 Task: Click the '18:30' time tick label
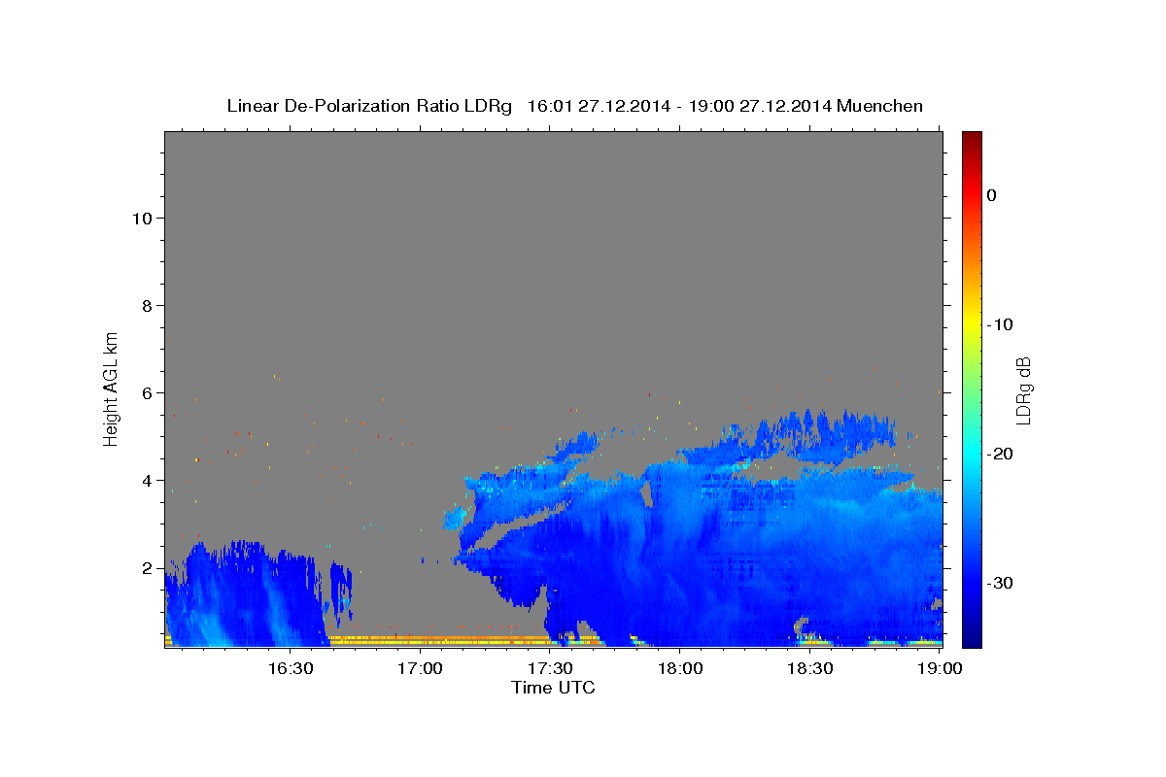[809, 668]
